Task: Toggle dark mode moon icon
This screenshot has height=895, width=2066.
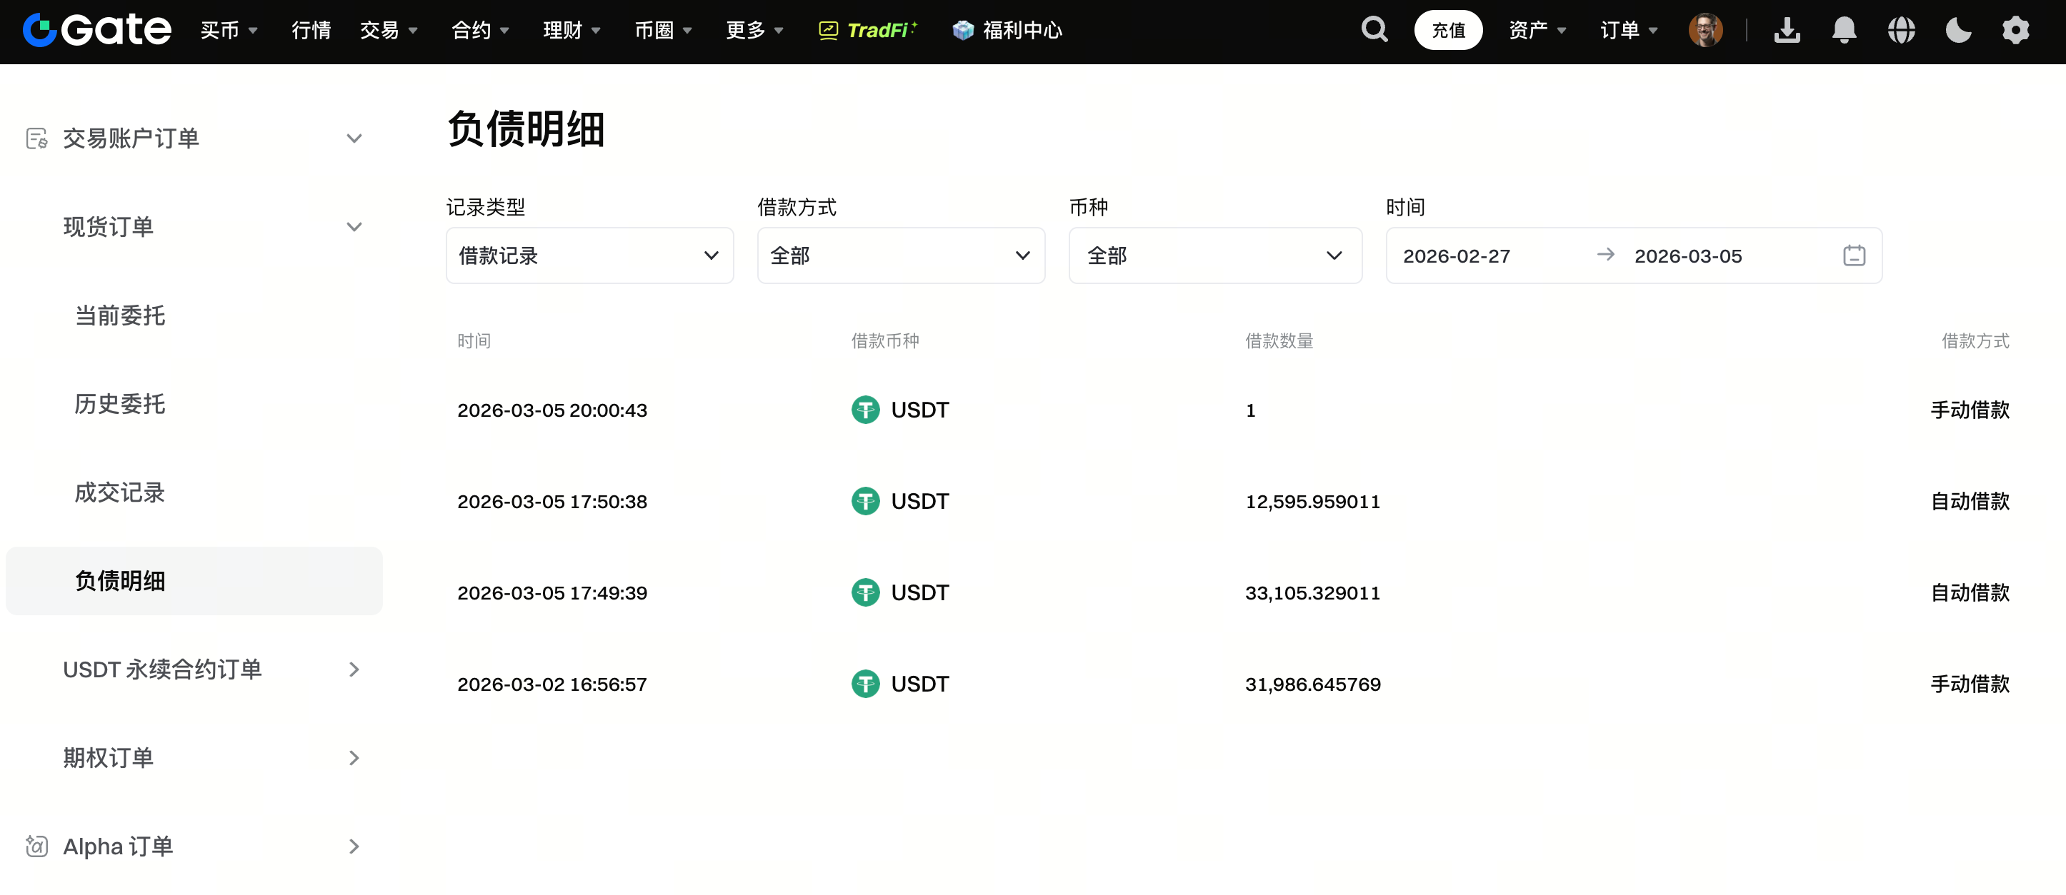Action: (x=1957, y=31)
